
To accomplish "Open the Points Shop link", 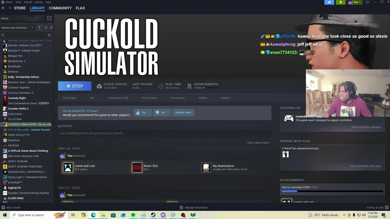I will 149,98.
